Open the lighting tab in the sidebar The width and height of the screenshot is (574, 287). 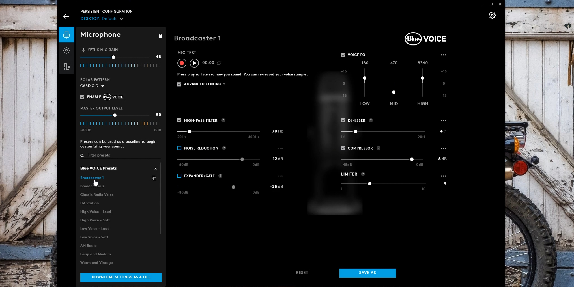point(66,51)
